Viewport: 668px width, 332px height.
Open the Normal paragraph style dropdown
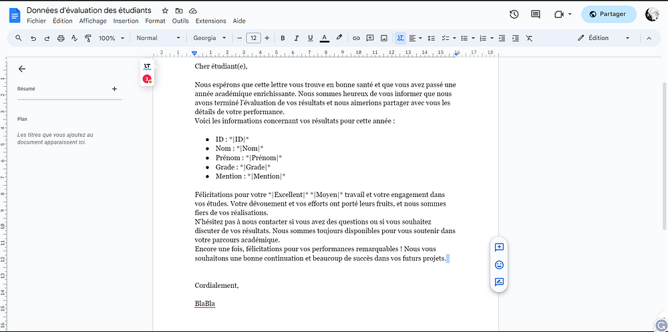point(158,38)
